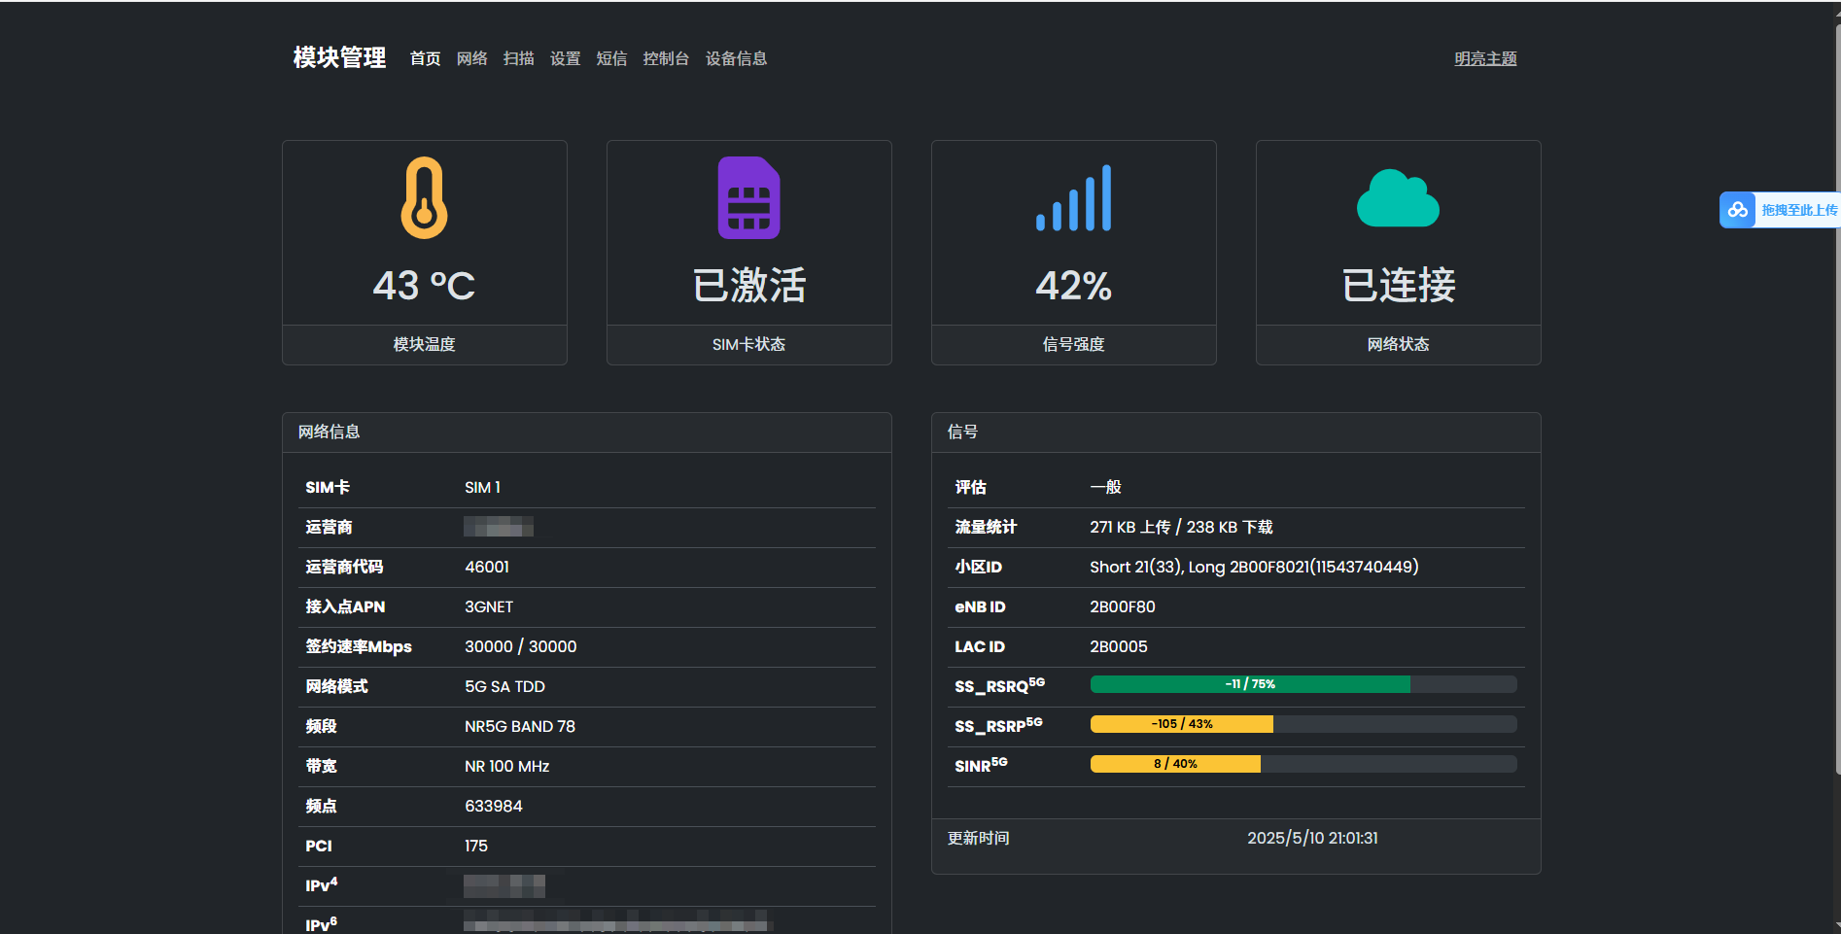Switch to 明亮主题 light theme
Screen dimensions: 1841x934
(x=1484, y=58)
